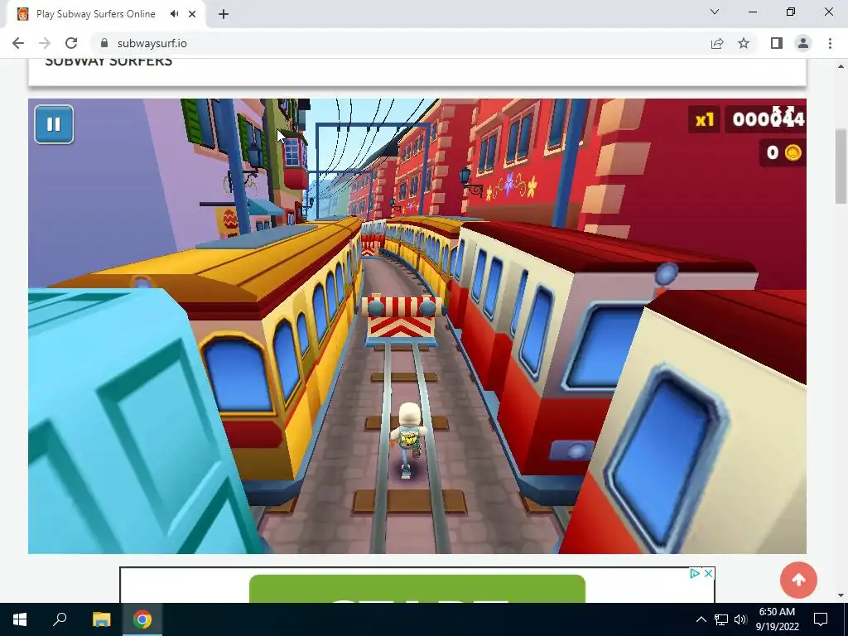Open the Chrome profile avatar menu
The height and width of the screenshot is (636, 848).
(803, 43)
